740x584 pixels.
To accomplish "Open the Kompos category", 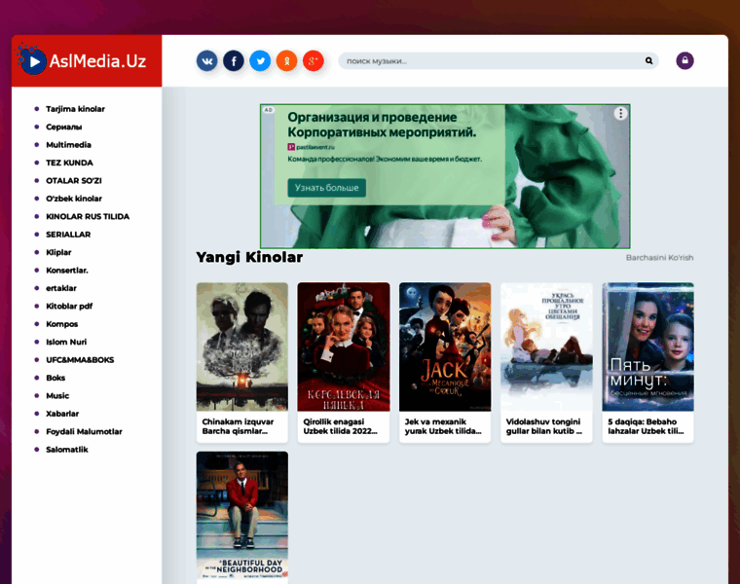I will (61, 324).
